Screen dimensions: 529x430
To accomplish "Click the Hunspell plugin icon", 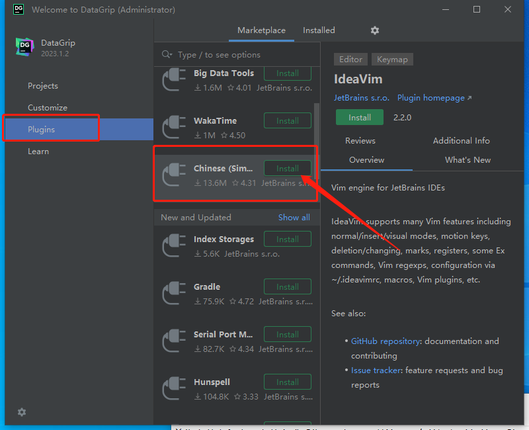I will pos(173,388).
